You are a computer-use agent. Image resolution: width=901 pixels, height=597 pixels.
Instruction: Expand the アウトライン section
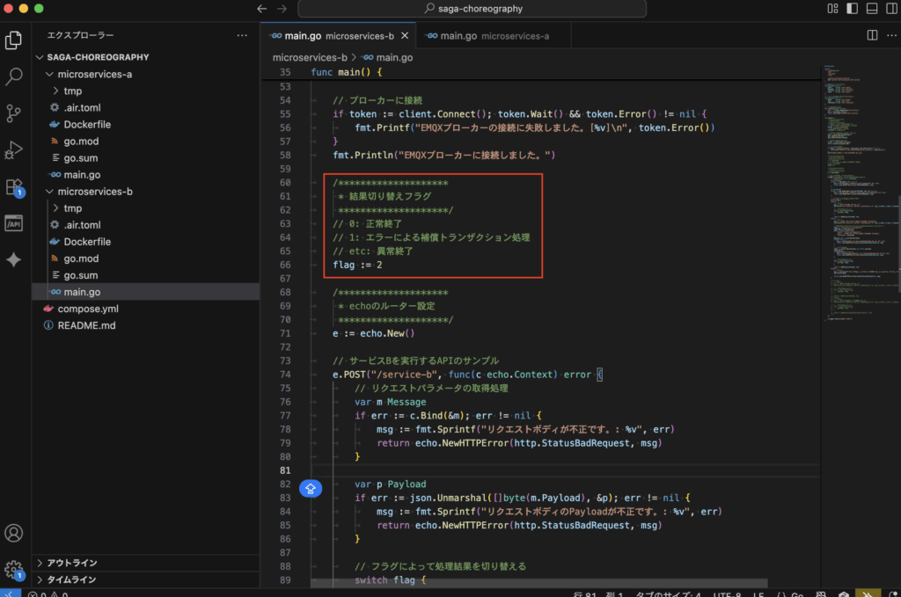coord(70,563)
